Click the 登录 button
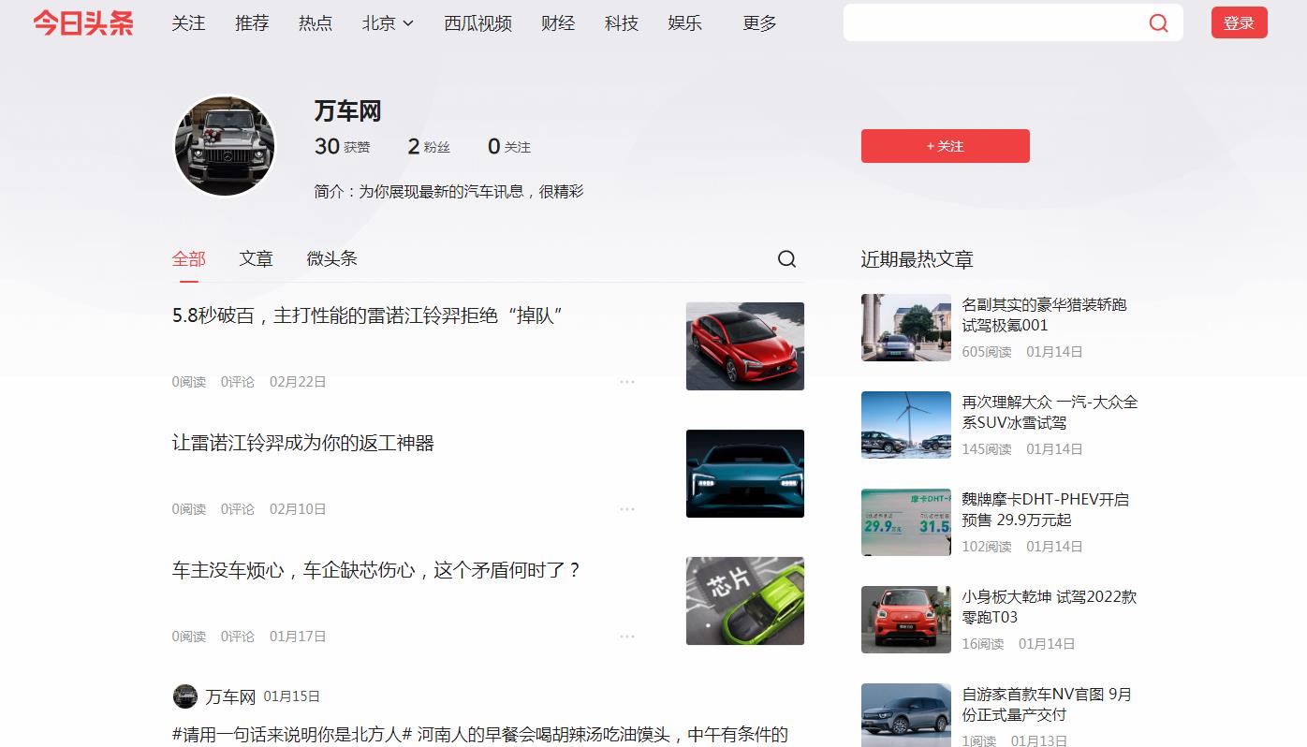The image size is (1307, 747). (1239, 23)
